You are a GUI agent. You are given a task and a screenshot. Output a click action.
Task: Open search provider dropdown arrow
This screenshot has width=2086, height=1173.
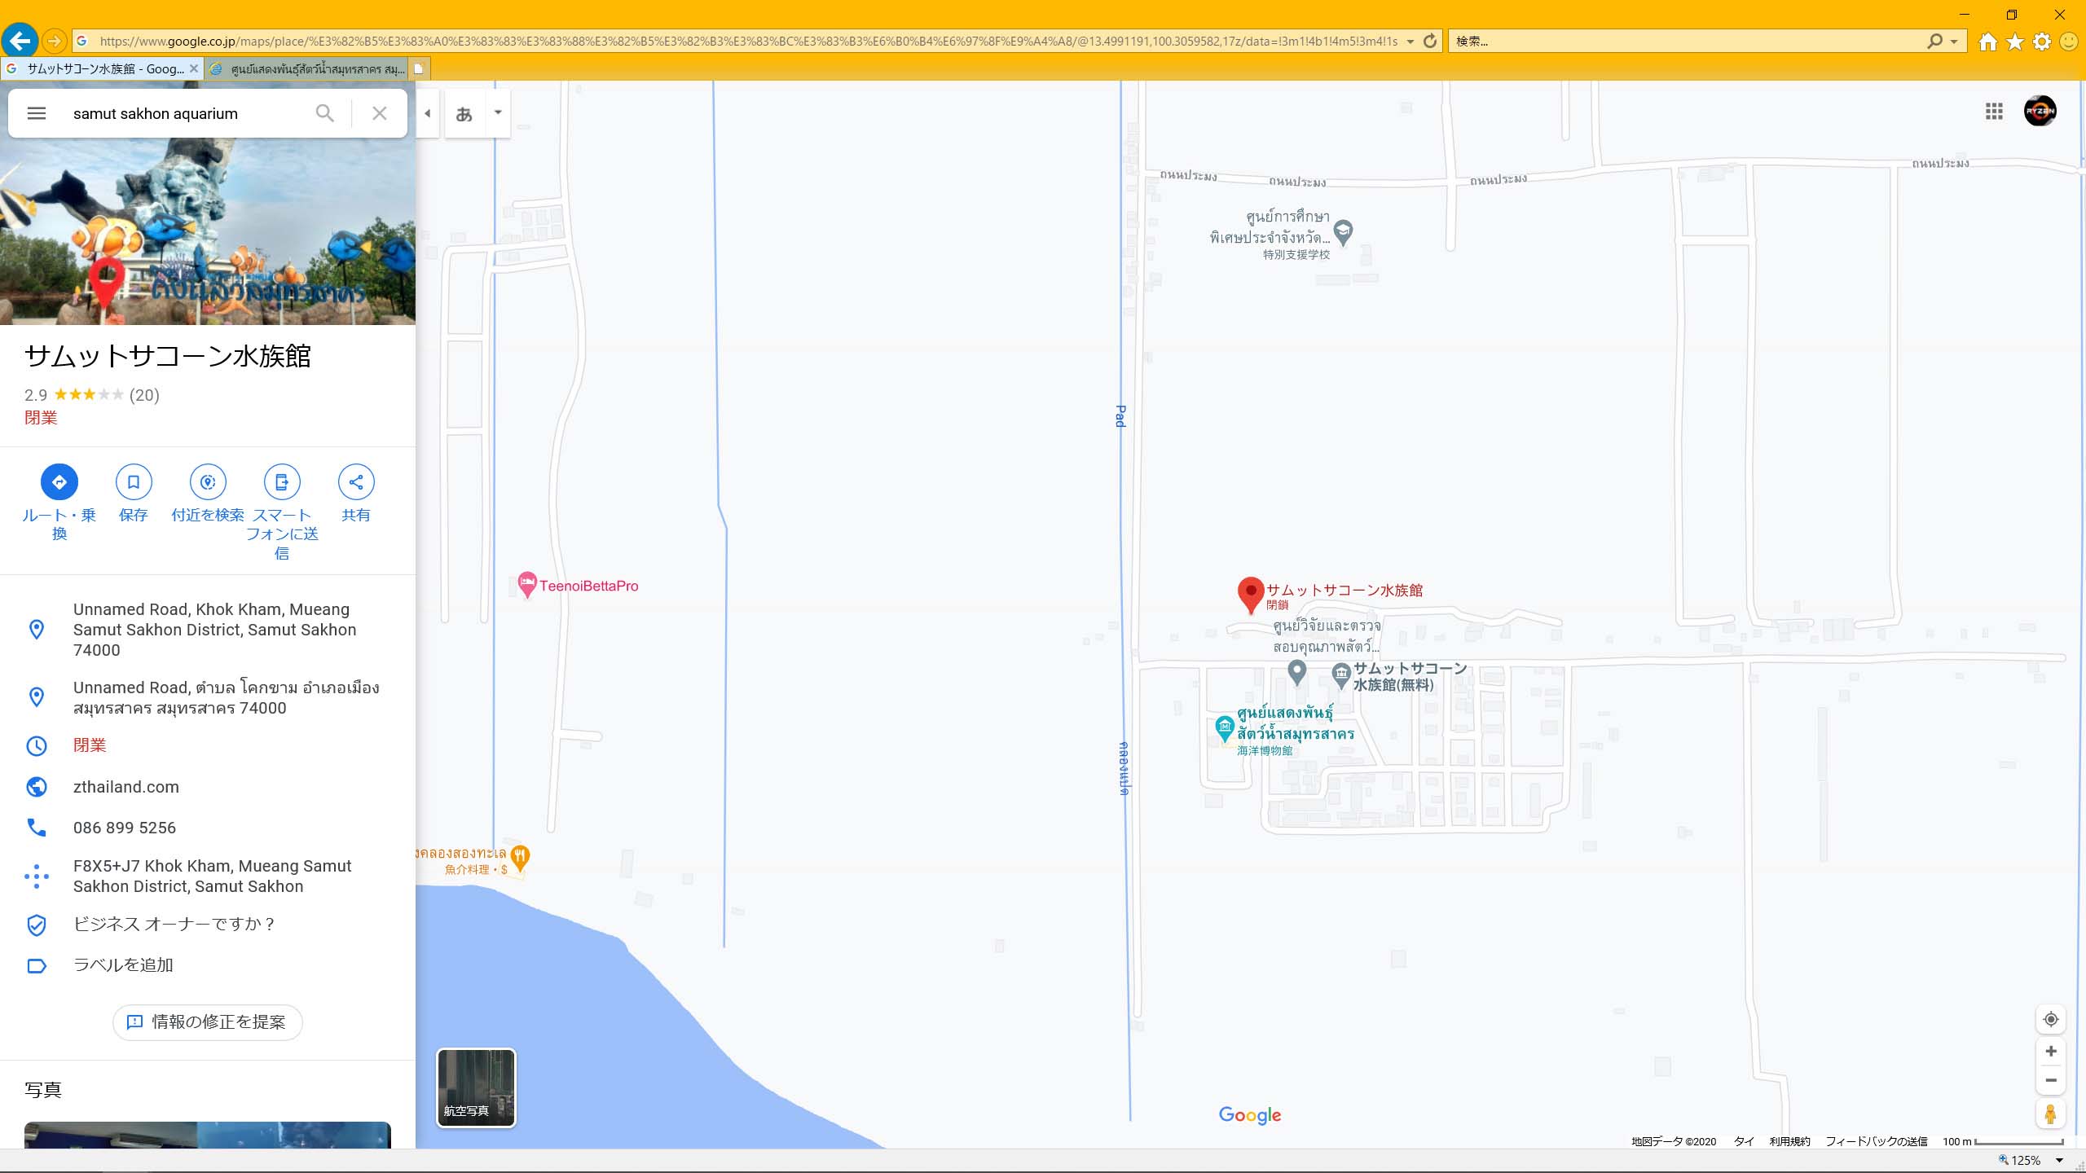pyautogui.click(x=1954, y=42)
